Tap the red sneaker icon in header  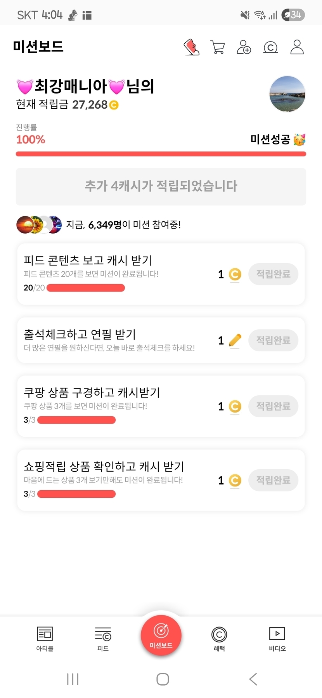(x=191, y=47)
